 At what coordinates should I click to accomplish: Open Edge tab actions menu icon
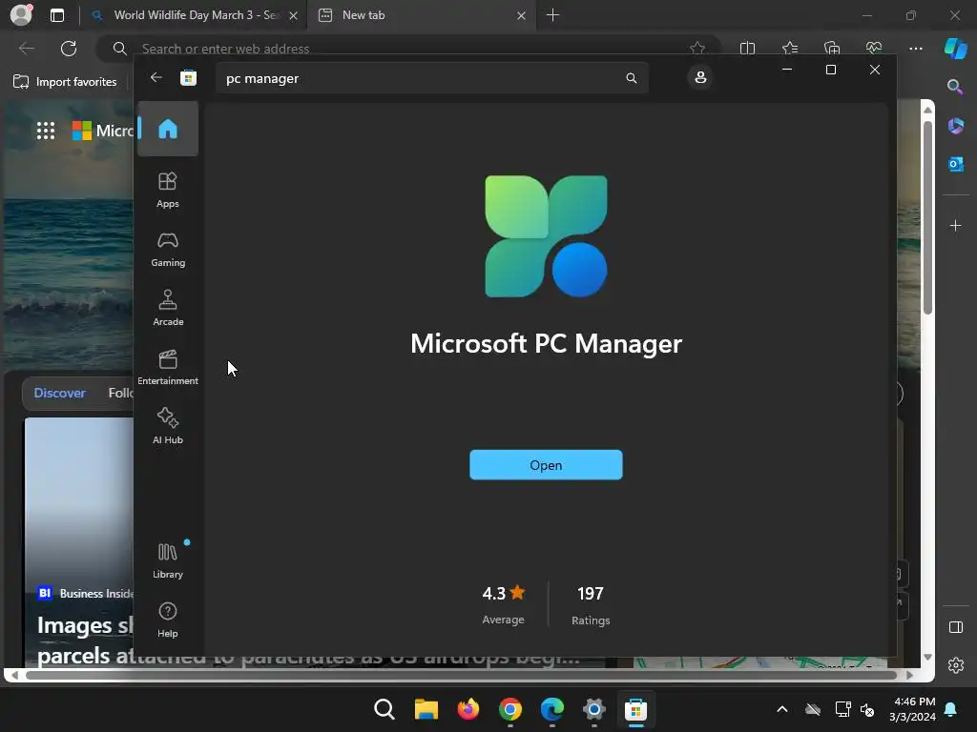(x=56, y=15)
